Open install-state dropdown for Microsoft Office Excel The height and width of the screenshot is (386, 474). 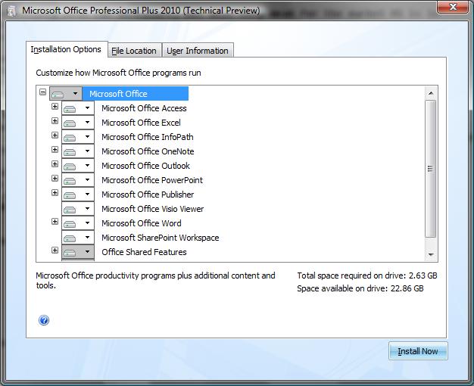click(x=78, y=123)
